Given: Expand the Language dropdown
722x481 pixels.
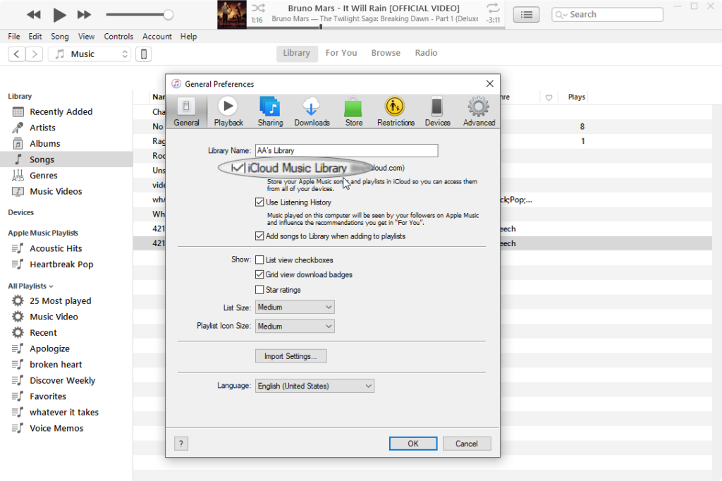Looking at the screenshot, I should pyautogui.click(x=314, y=386).
